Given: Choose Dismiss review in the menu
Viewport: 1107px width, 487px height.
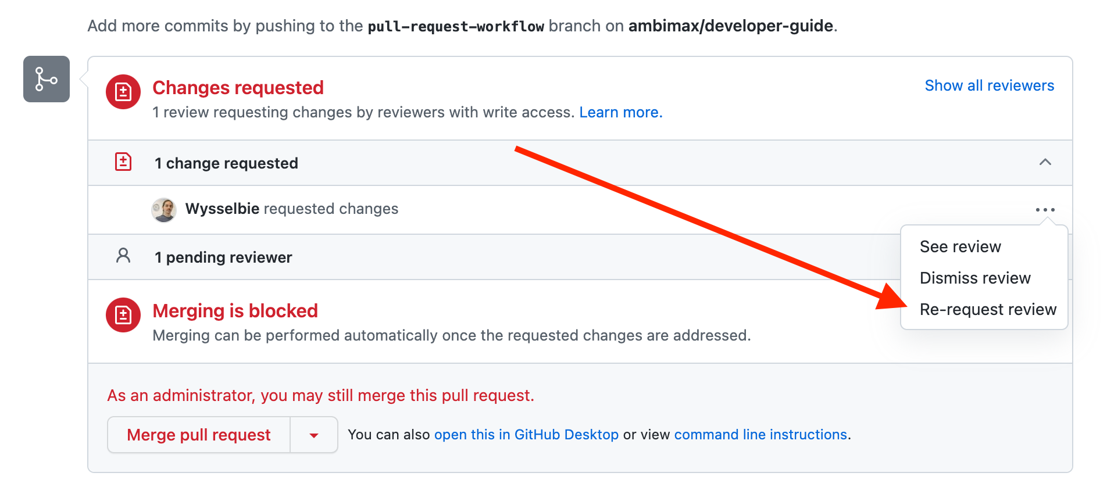Looking at the screenshot, I should 975,278.
